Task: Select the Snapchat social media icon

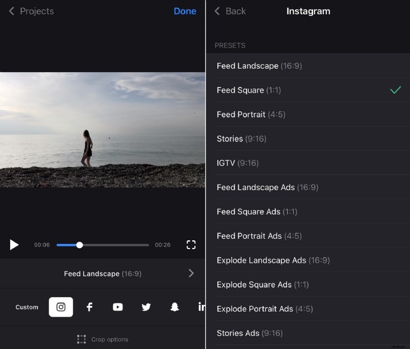Action: coord(174,306)
